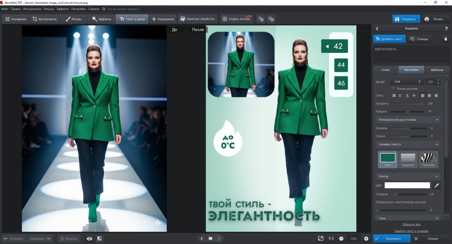452x244 pixels.
Task: Adjust text transparency inside contour slider
Action: 402,211
